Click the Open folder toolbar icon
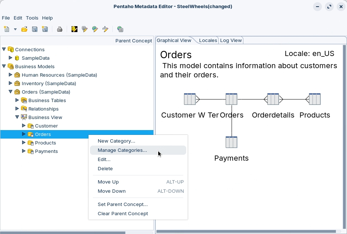The image size is (347, 234). [x=24, y=29]
